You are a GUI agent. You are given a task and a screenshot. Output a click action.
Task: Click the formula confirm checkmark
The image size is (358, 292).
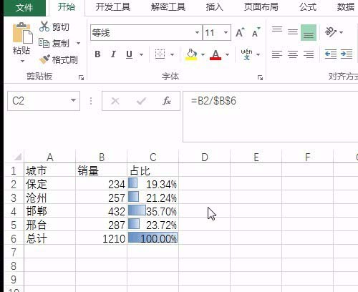[x=141, y=101]
